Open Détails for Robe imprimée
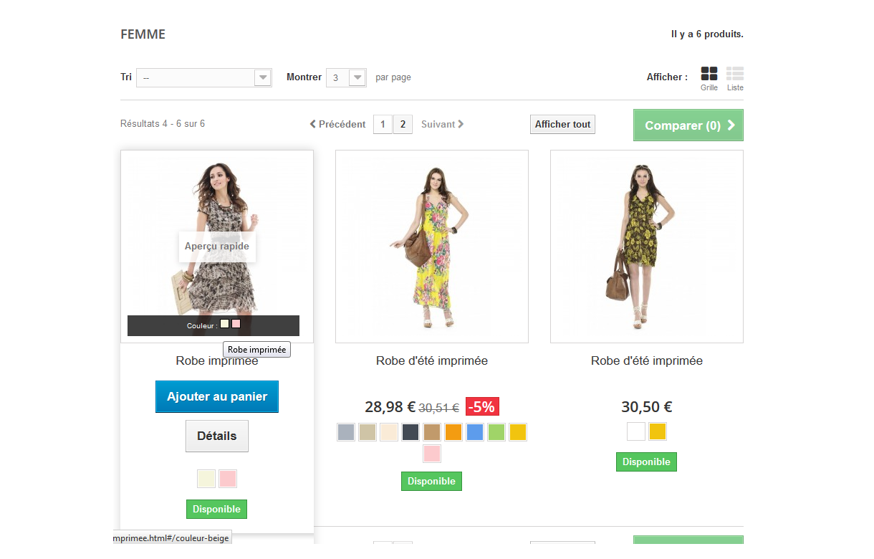The image size is (874, 559). tap(217, 436)
